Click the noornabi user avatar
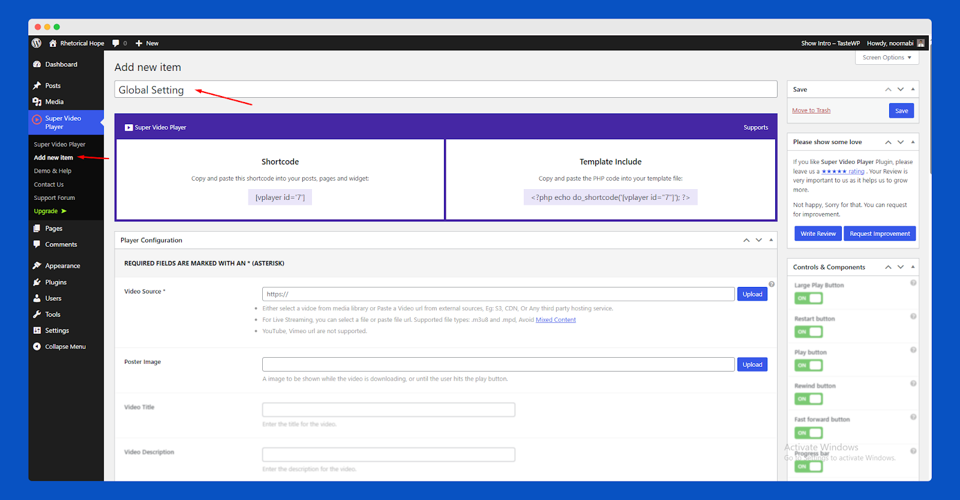Screen dimensions: 960x500 click(921, 43)
